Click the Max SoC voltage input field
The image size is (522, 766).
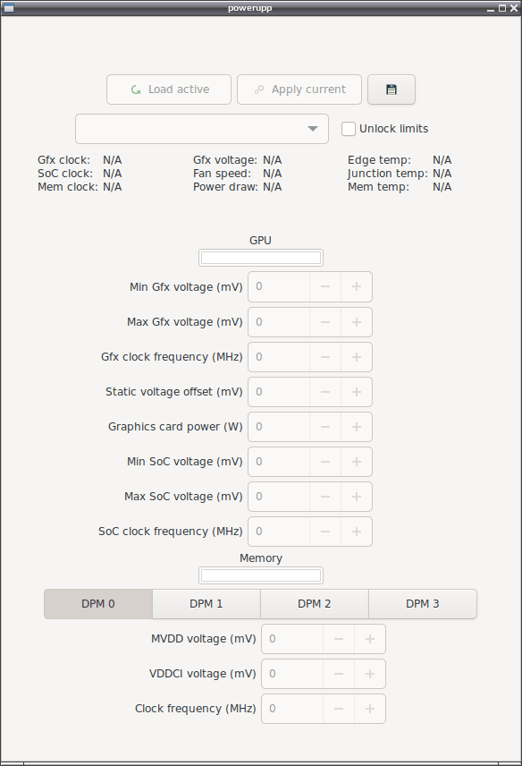(x=279, y=497)
